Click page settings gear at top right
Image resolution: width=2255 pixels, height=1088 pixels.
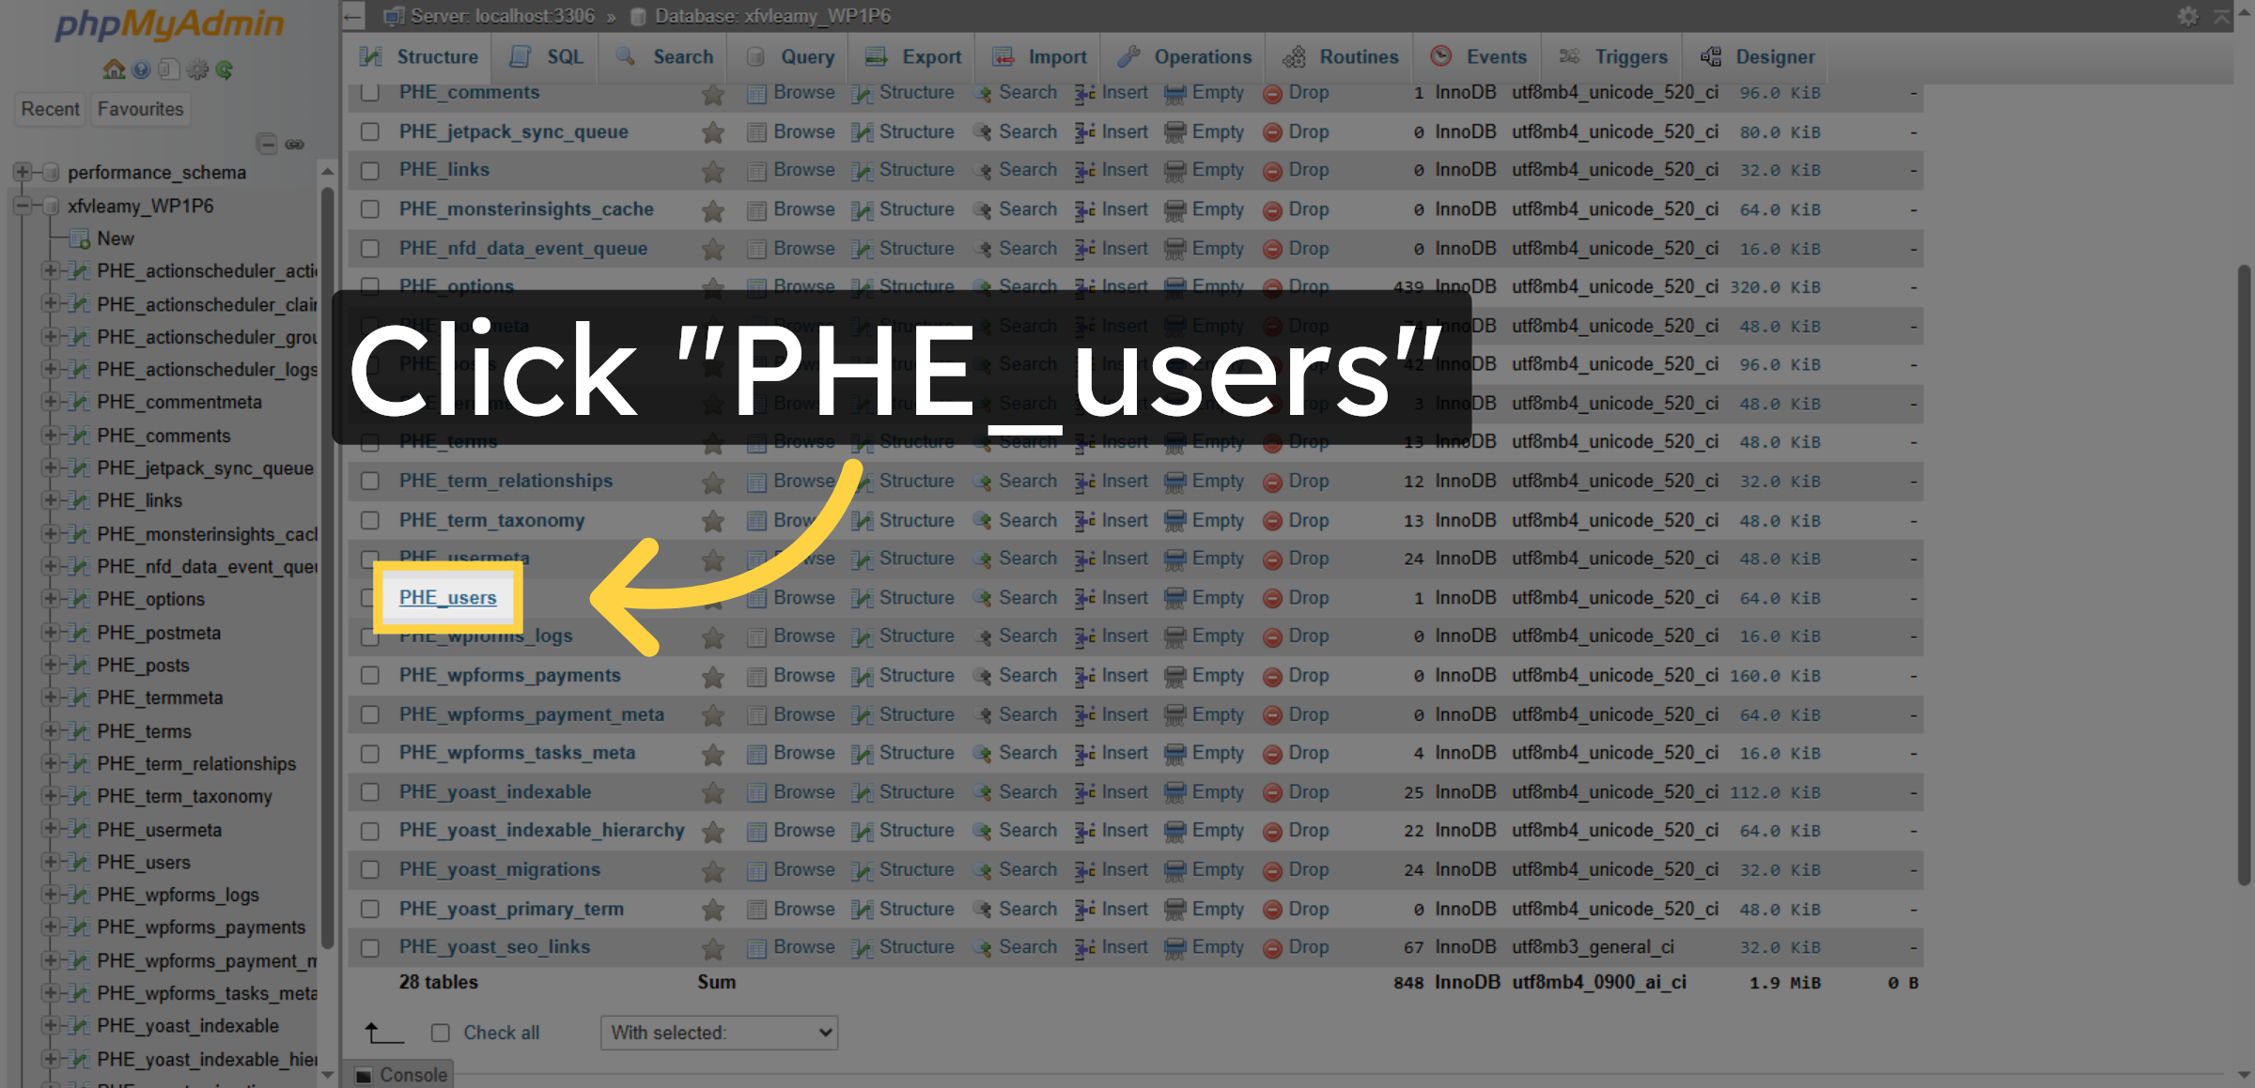point(2187,16)
